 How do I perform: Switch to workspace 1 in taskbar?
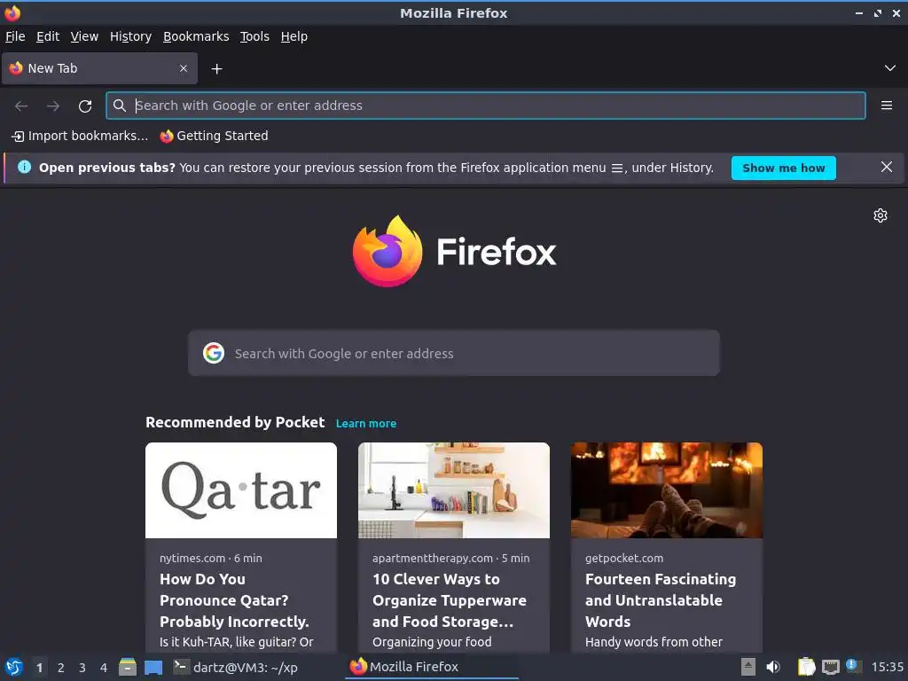[39, 668]
